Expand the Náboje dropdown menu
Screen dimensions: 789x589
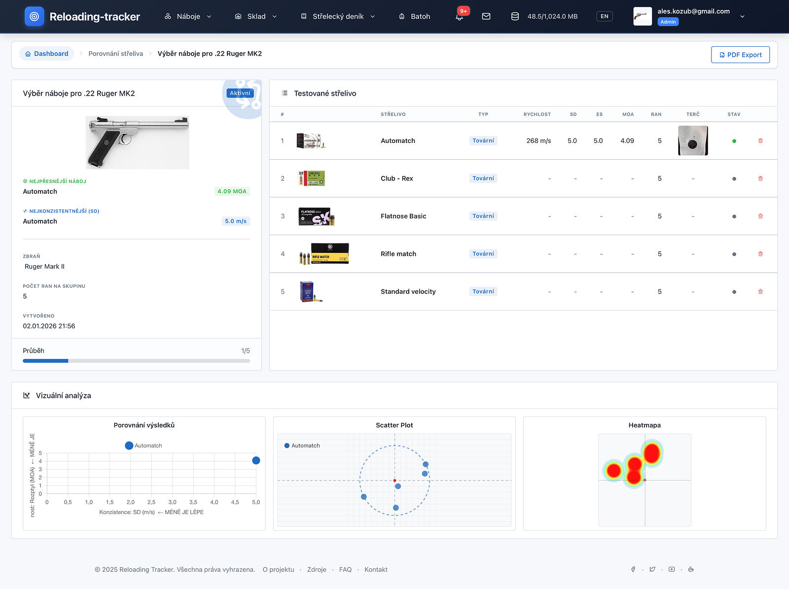(x=188, y=16)
